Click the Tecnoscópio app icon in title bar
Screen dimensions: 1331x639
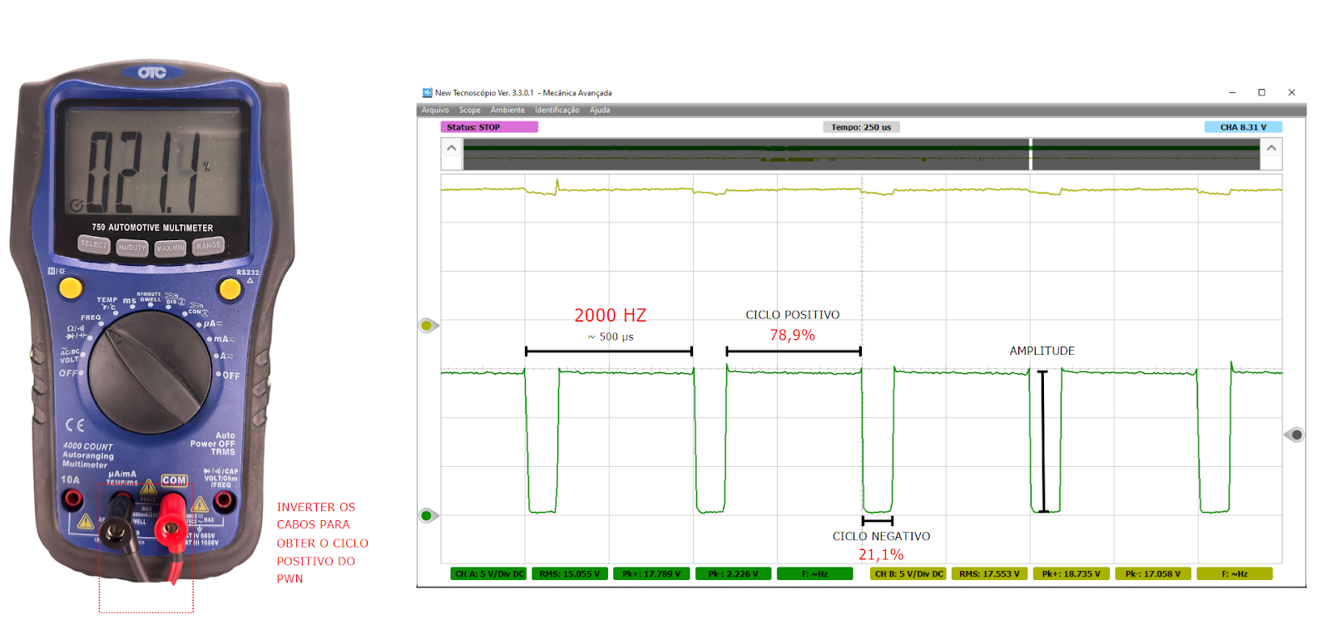click(x=427, y=93)
